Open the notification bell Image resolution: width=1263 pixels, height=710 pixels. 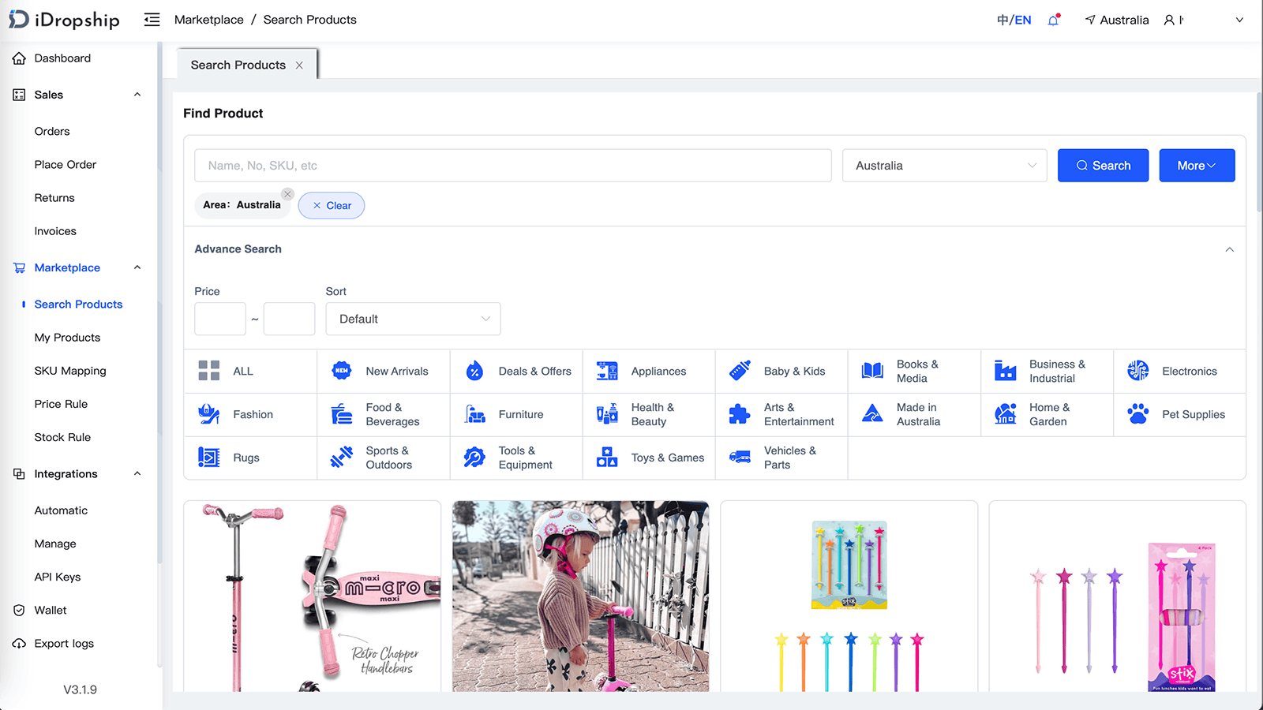1053,20
